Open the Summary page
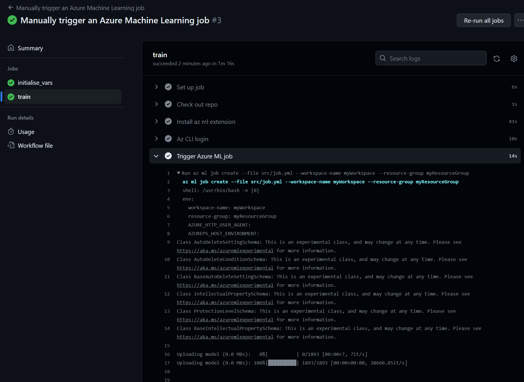This screenshot has width=524, height=382. pos(30,48)
